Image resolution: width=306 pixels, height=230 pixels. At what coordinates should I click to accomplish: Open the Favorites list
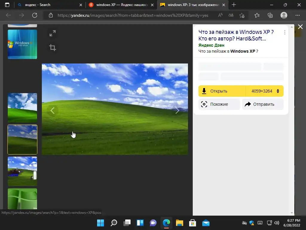point(257,15)
